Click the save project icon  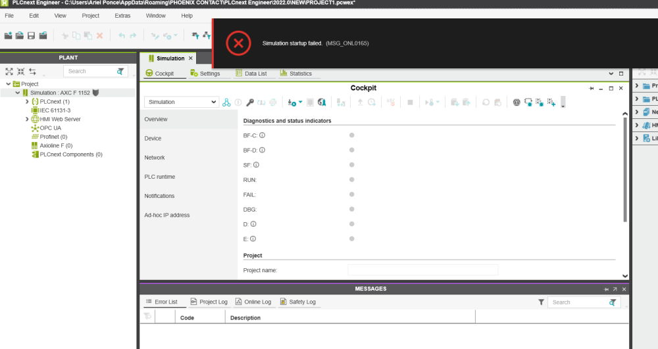(x=31, y=35)
